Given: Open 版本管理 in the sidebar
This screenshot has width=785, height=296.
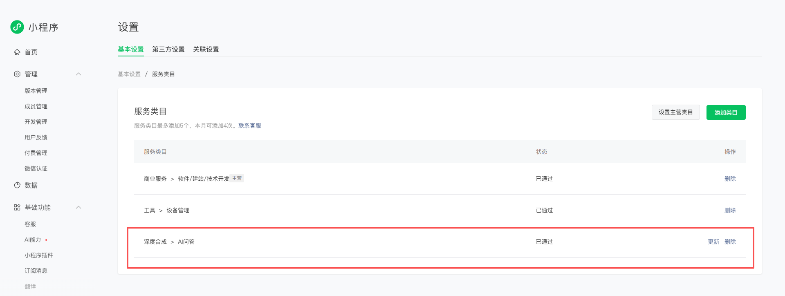Looking at the screenshot, I should (36, 91).
